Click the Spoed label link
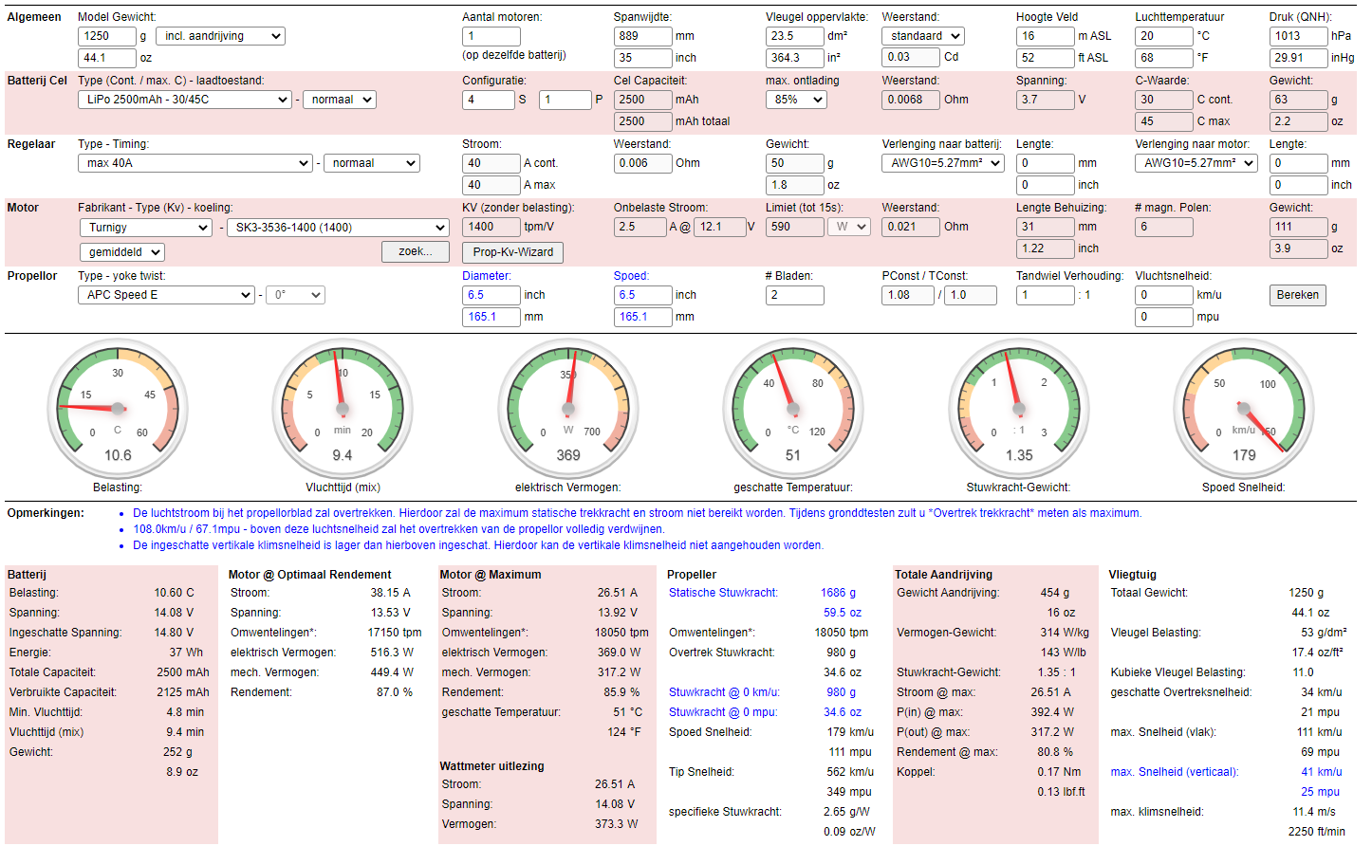Screen dimensions: 1372x846 631,276
